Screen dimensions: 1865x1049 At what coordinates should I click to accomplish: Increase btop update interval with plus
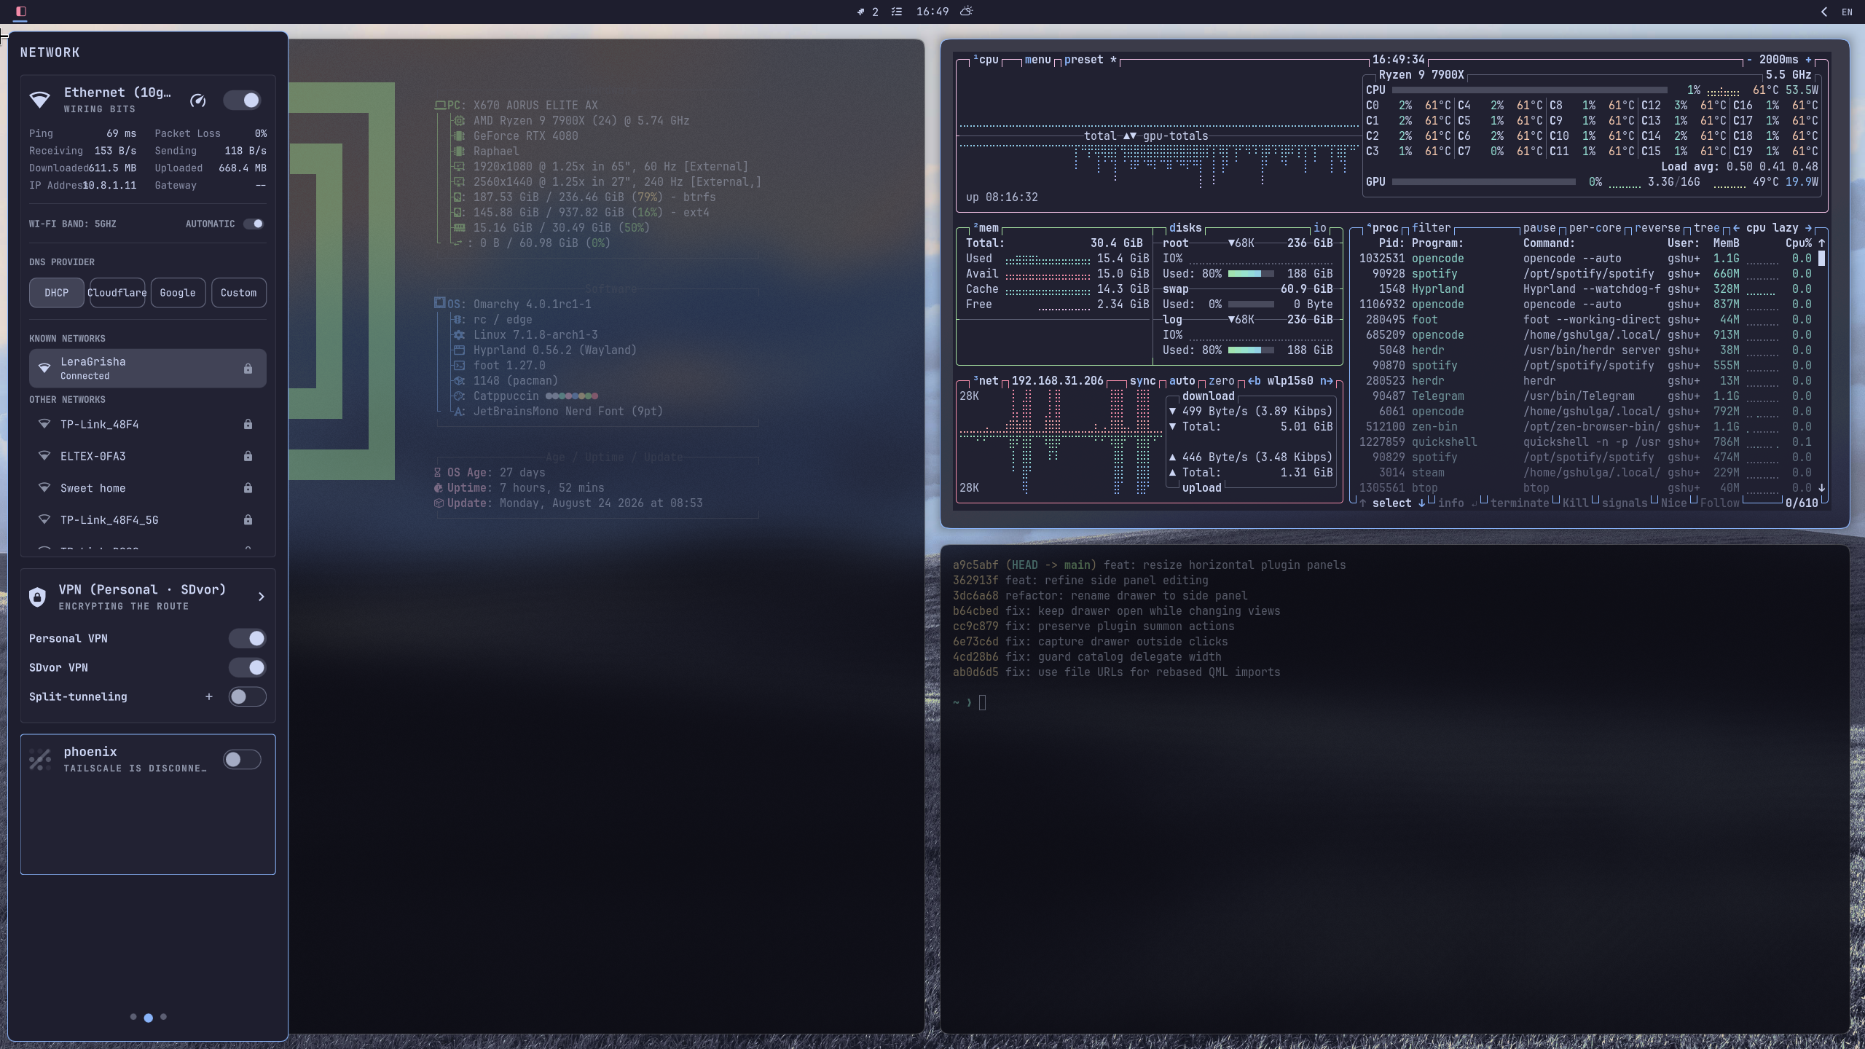tap(1808, 60)
